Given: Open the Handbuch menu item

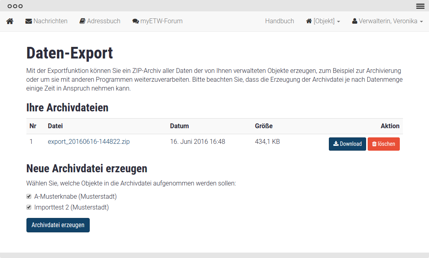Looking at the screenshot, I should tap(280, 21).
